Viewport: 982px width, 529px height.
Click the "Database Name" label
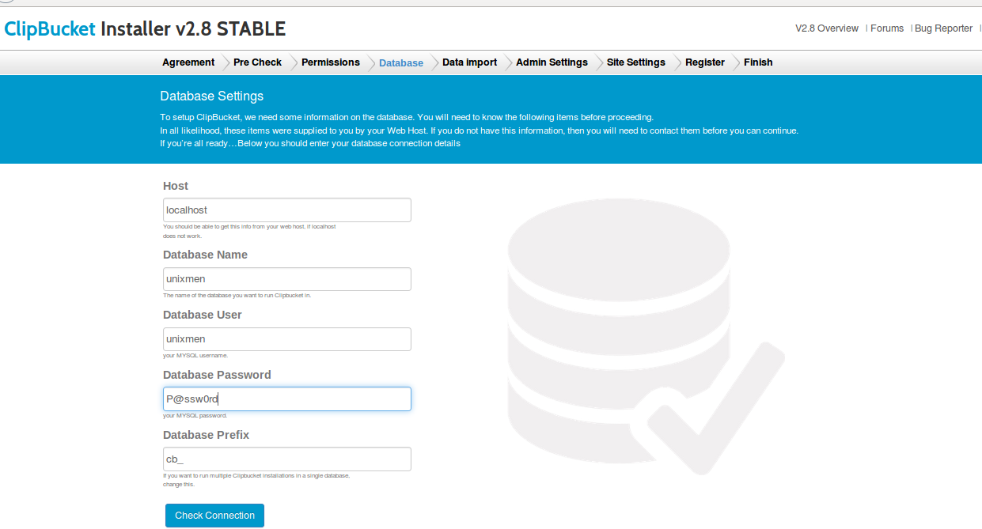[x=205, y=255]
